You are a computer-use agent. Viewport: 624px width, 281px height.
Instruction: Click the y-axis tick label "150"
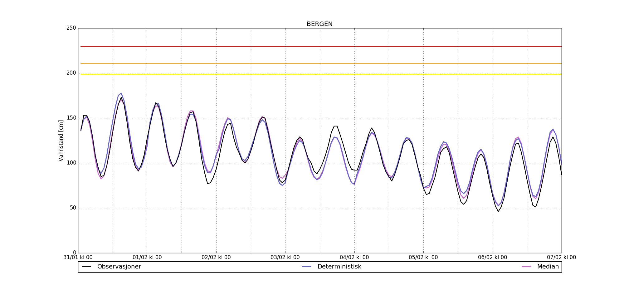point(71,118)
